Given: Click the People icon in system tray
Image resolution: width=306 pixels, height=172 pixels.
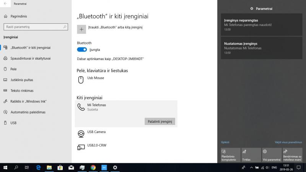Looking at the screenshot, I should coord(243,167).
